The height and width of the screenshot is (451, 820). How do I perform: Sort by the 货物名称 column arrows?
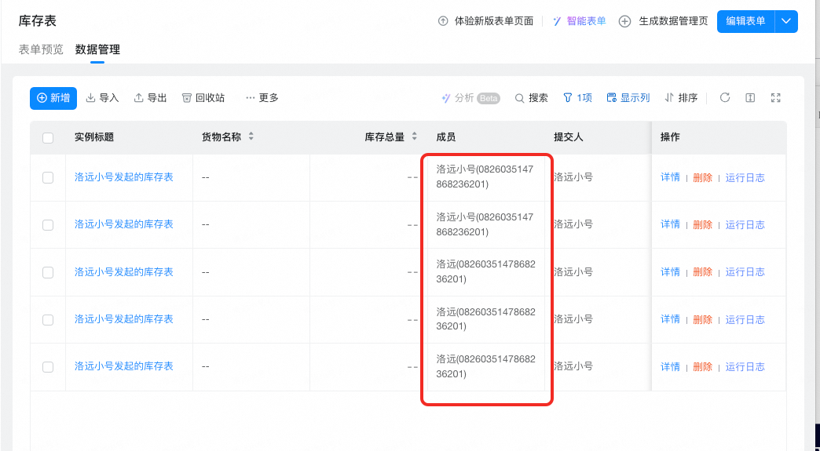click(251, 136)
